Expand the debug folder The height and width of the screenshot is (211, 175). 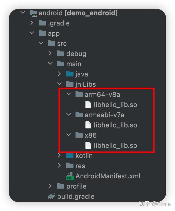[x=50, y=54]
